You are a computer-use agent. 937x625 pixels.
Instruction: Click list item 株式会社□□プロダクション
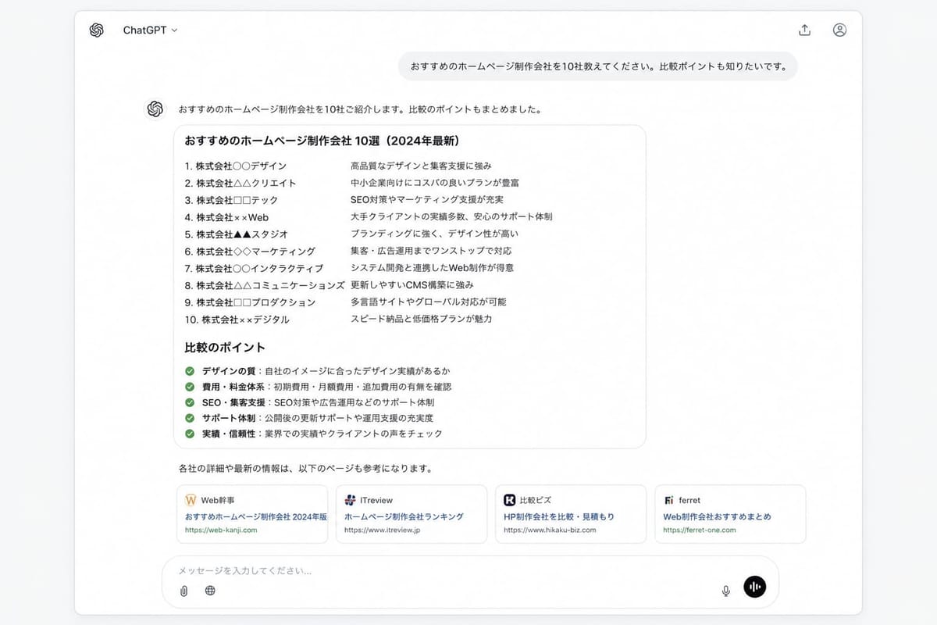tap(250, 302)
